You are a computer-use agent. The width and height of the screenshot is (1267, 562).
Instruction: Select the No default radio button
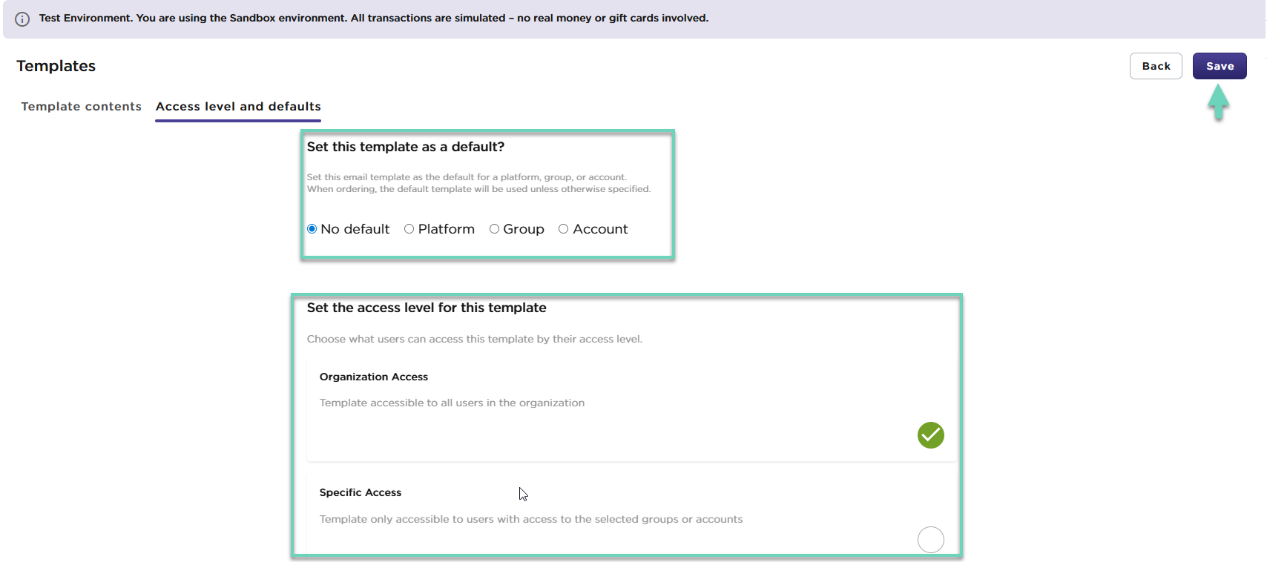click(x=312, y=229)
